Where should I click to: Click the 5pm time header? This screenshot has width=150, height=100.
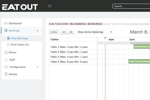pos(132,39)
